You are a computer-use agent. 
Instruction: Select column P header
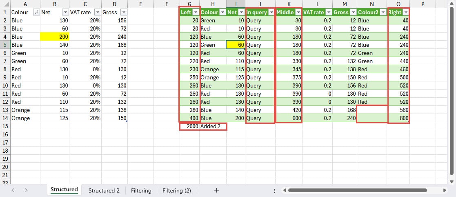(x=423, y=4)
